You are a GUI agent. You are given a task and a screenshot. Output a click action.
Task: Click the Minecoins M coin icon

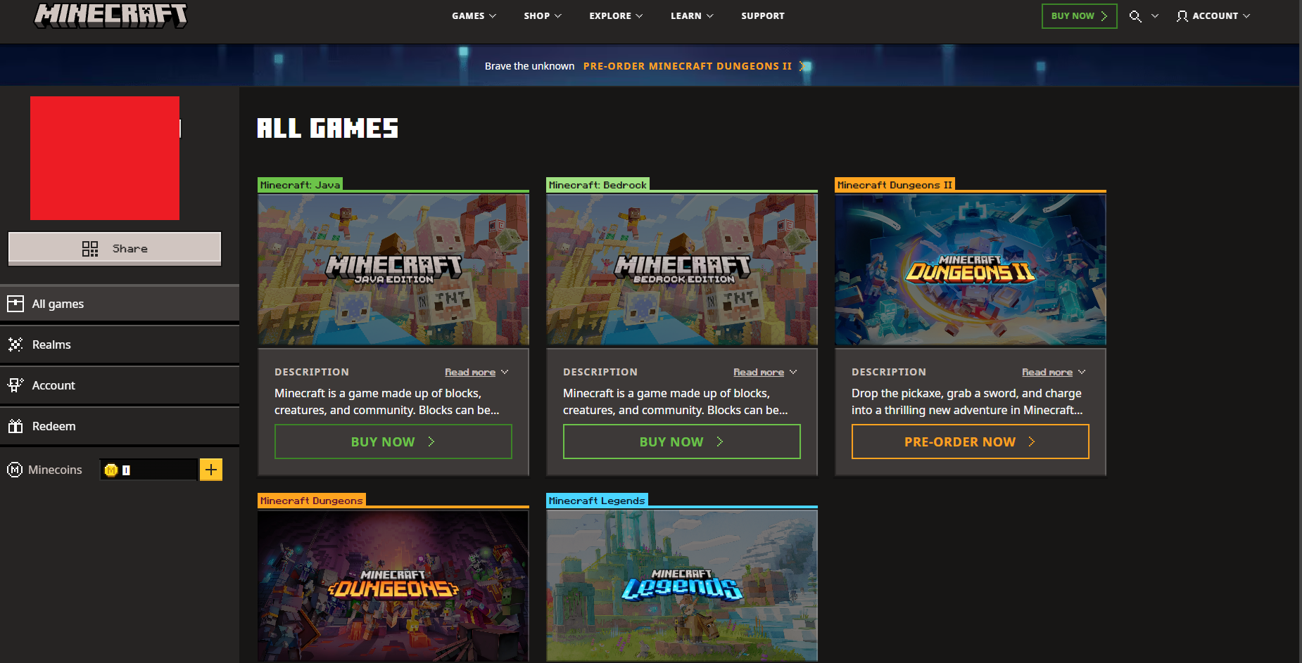pos(15,470)
